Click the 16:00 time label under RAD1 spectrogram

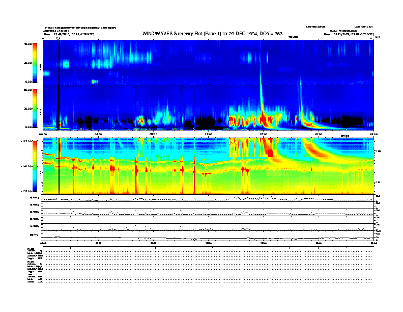click(264, 134)
